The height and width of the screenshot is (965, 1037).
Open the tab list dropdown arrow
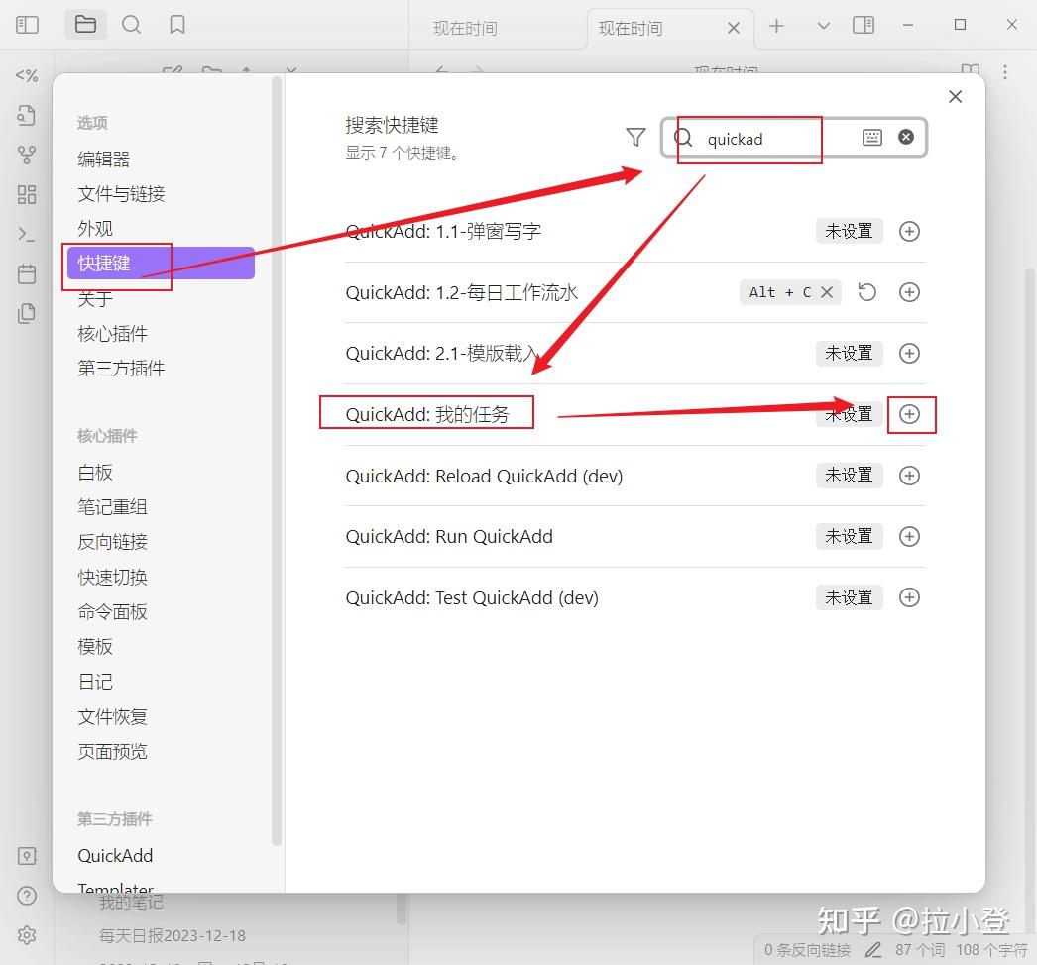pos(823,24)
